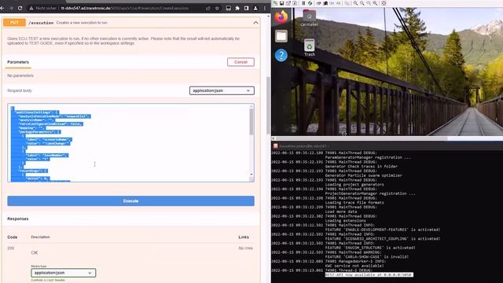The width and height of the screenshot is (503, 283).
Task: Pause the remote session in VNC toolbar
Action: (303, 3)
